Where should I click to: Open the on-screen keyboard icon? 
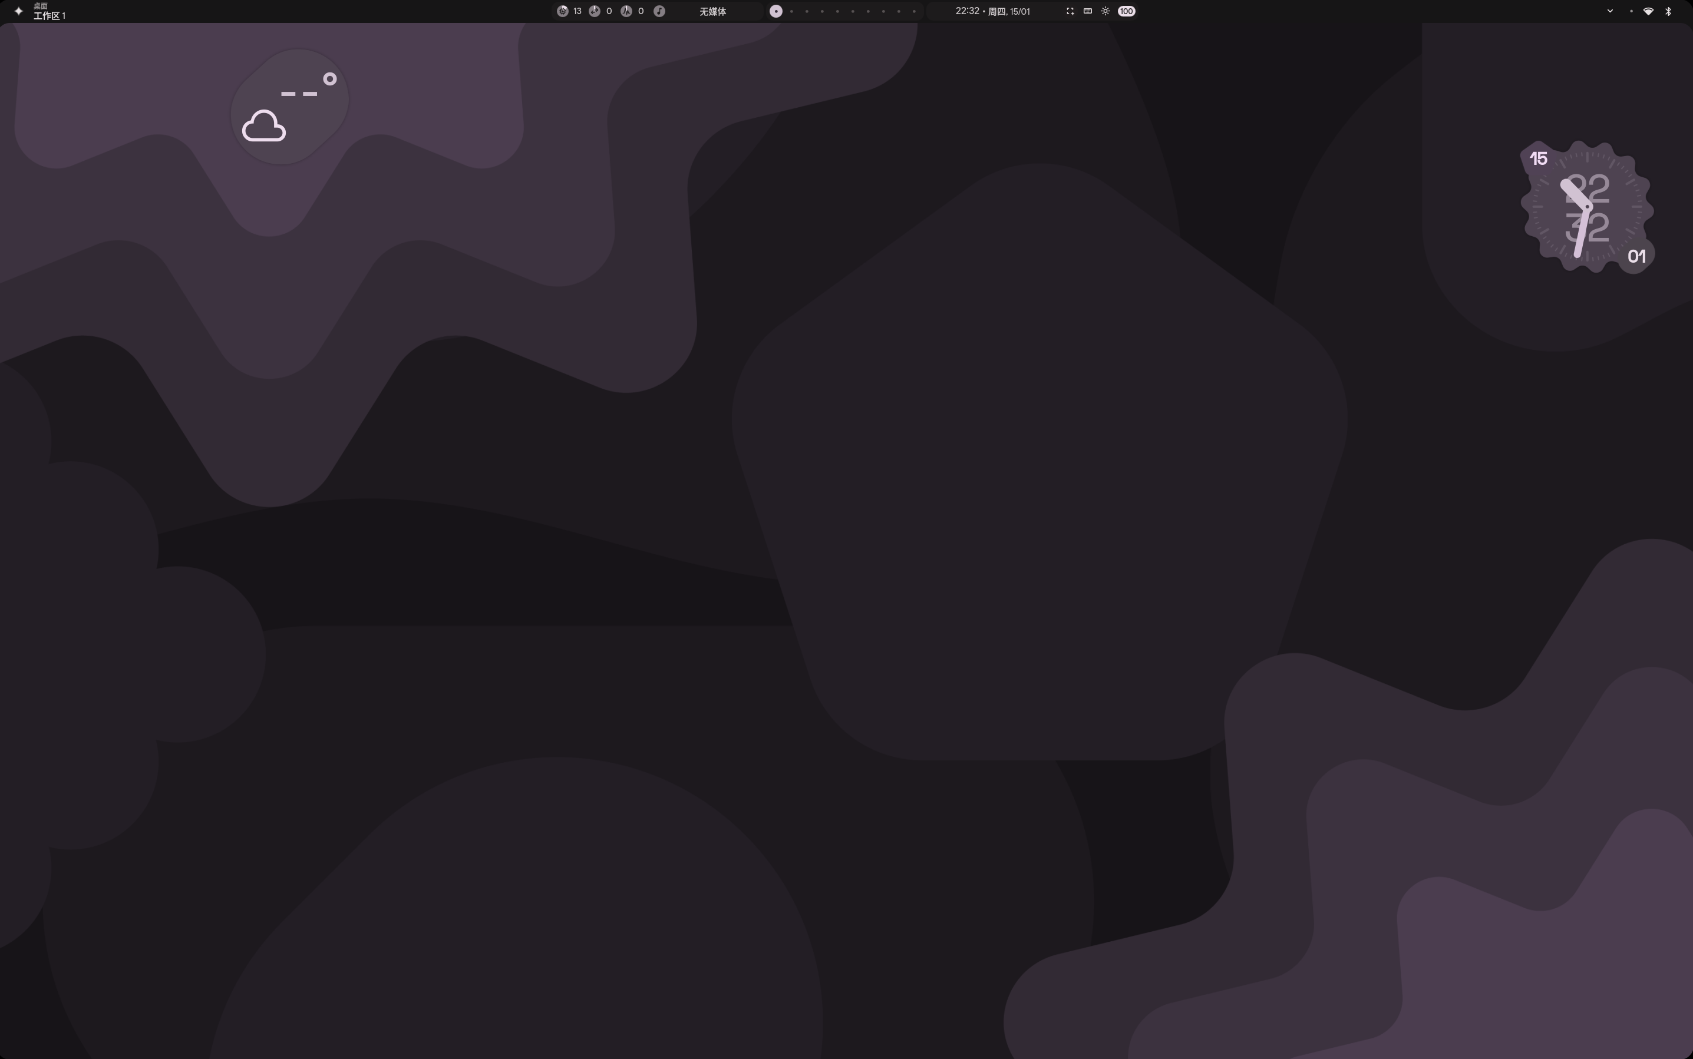tap(1088, 11)
